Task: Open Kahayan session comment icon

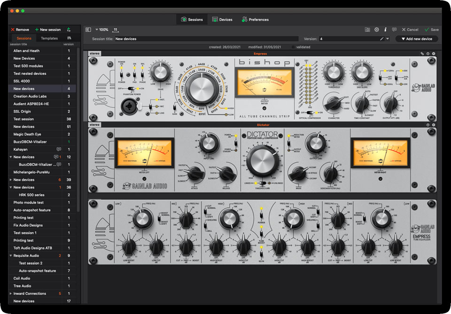Action: (59, 149)
